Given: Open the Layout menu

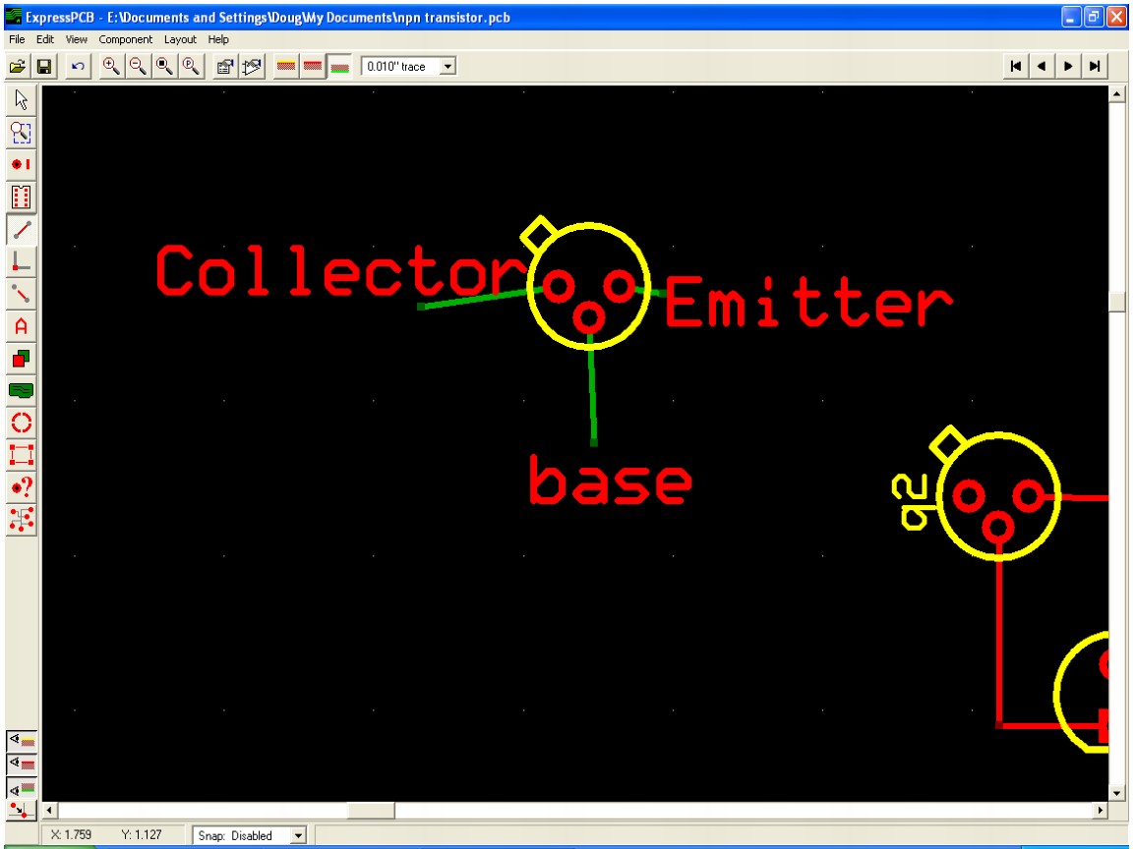Looking at the screenshot, I should click(x=180, y=39).
